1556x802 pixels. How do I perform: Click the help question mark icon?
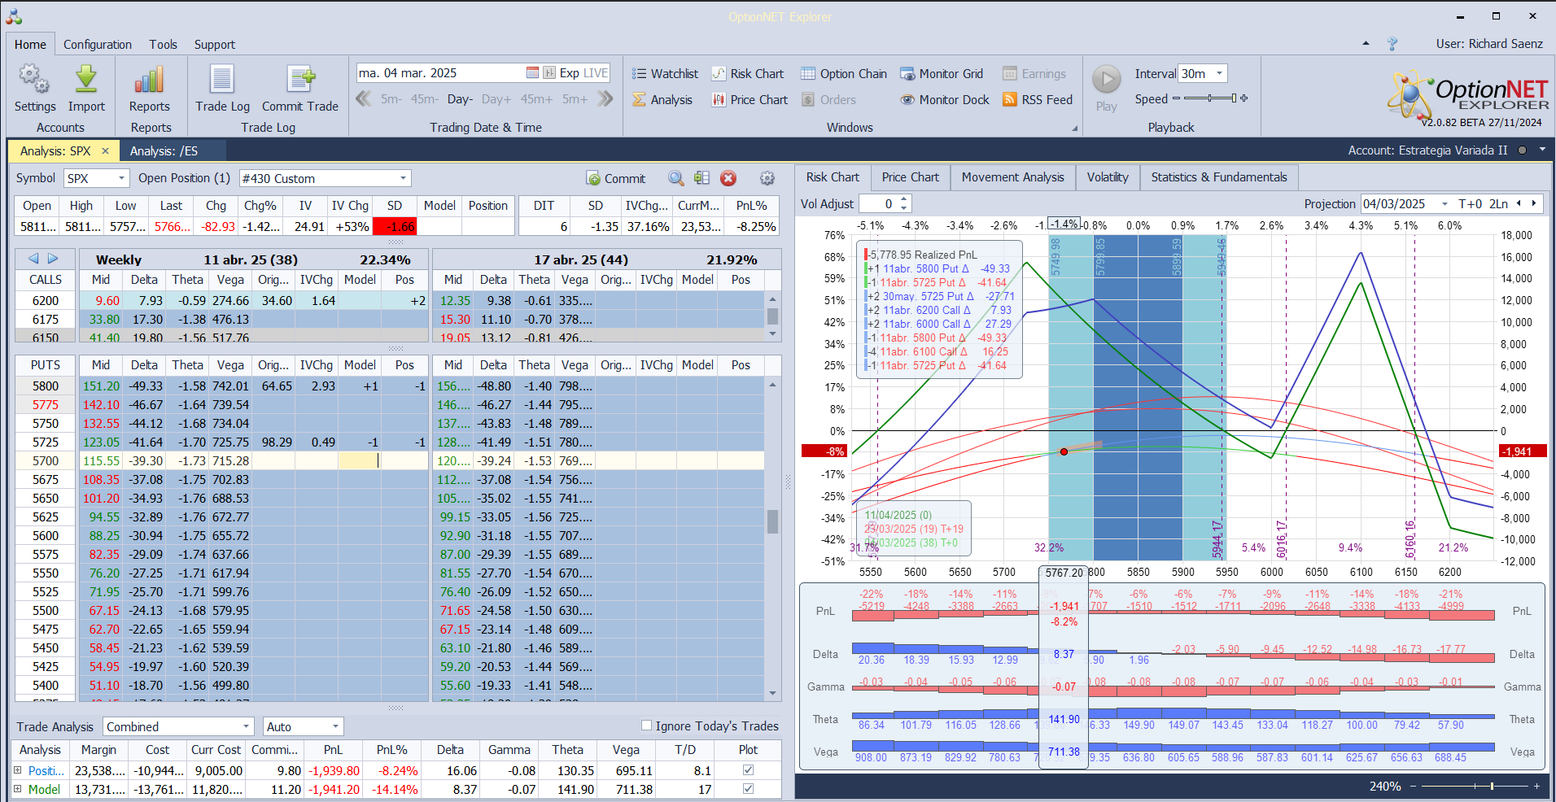pos(1392,44)
